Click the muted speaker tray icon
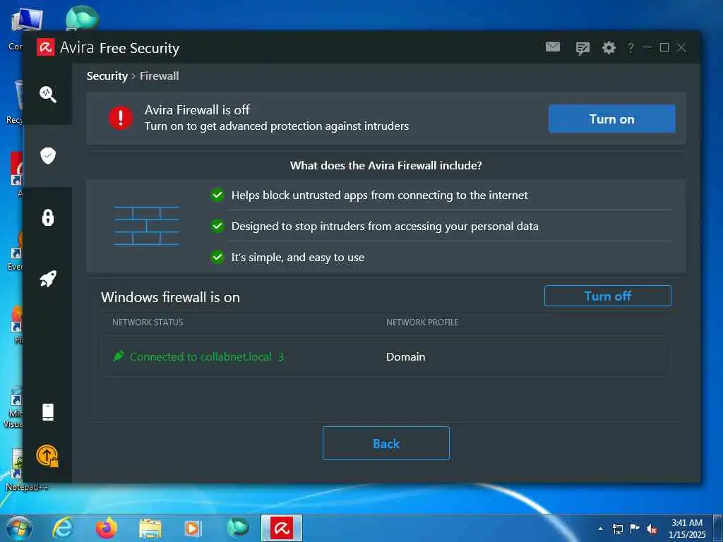 coord(652,529)
